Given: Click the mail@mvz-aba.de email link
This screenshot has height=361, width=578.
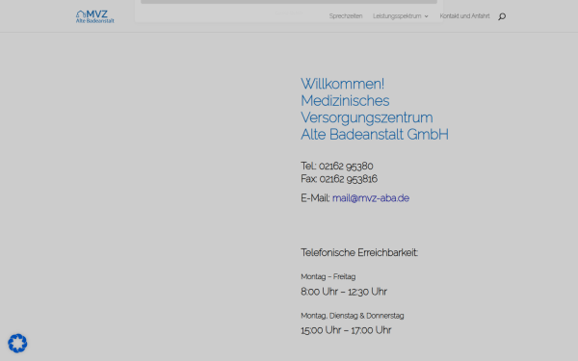Looking at the screenshot, I should [371, 198].
